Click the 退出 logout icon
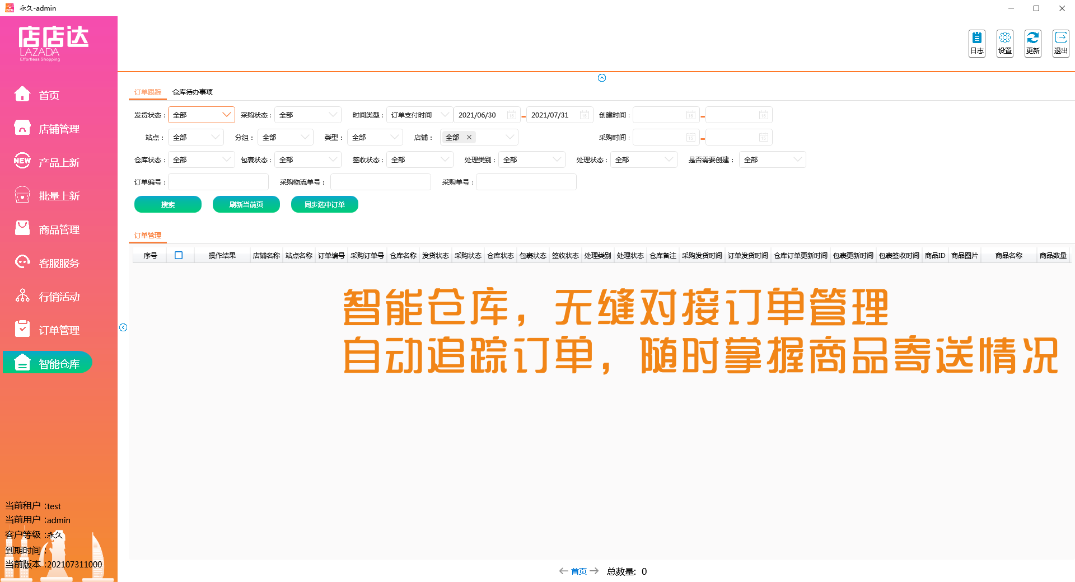 click(x=1061, y=43)
